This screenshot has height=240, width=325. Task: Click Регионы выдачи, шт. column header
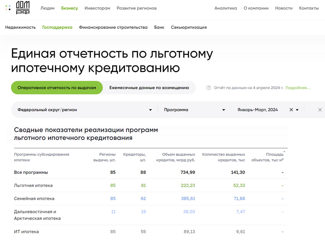tap(104, 157)
